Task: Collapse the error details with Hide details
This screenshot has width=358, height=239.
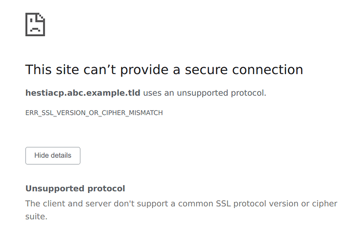Action: 53,156
